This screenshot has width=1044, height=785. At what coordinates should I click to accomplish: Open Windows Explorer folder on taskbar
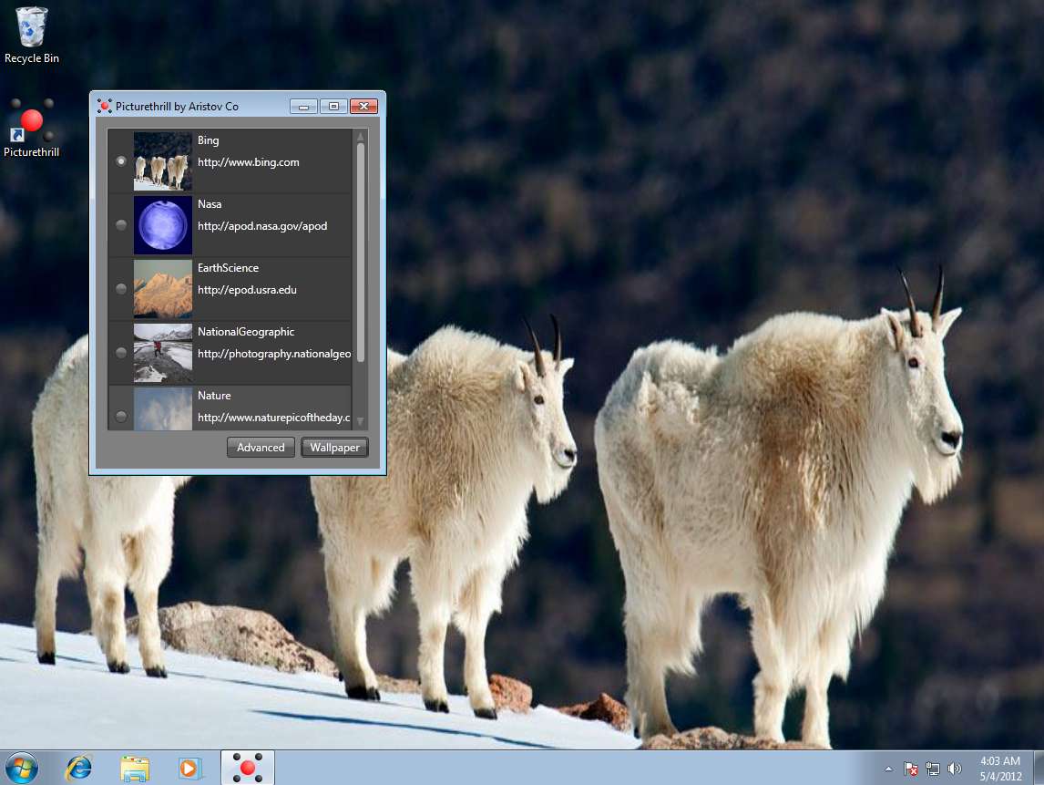coord(135,768)
